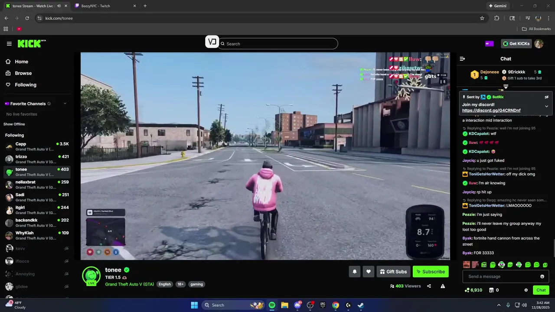Open the Gemini button in Chrome
The width and height of the screenshot is (555, 312).
coord(497,6)
